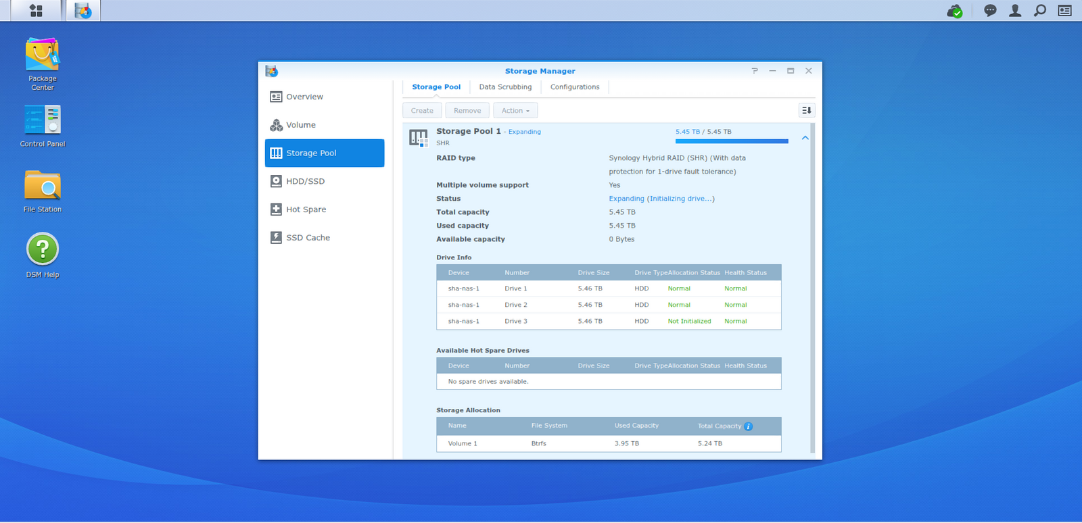Close the Storage Manager window
This screenshot has width=1082, height=523.
click(809, 71)
